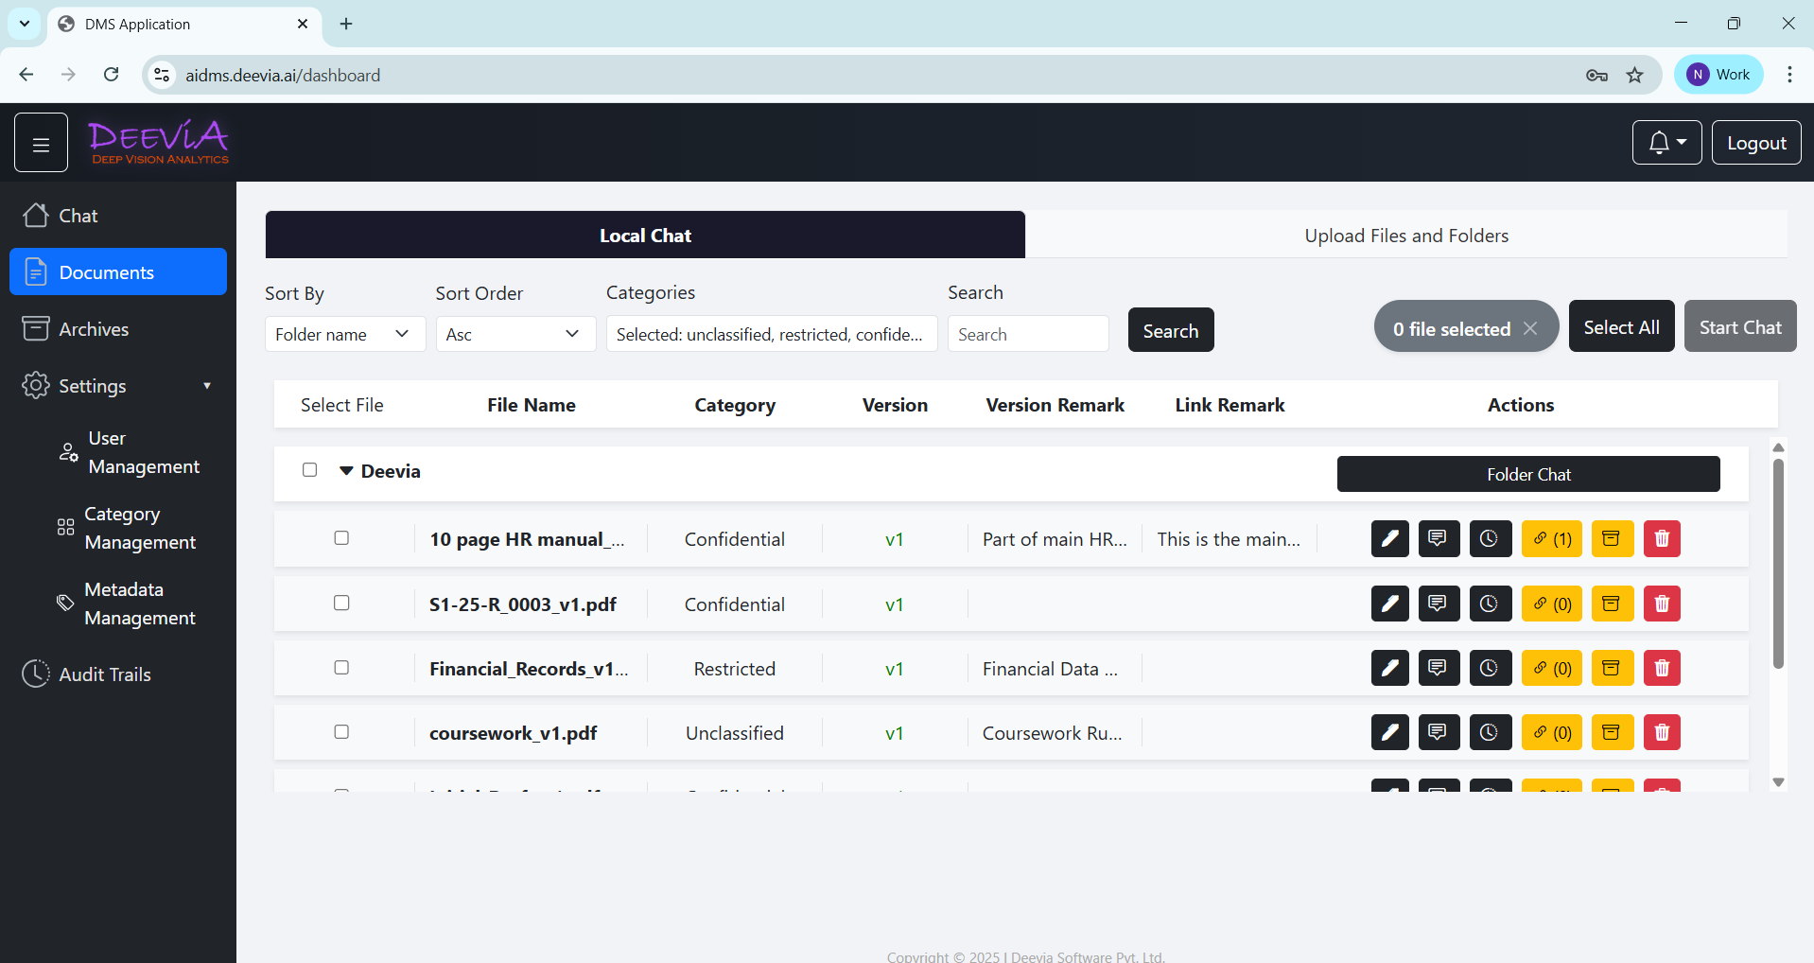Viewport: 1814px width, 963px height.
Task: Check the checkbox for coursework_v1.pdf row
Action: click(340, 731)
